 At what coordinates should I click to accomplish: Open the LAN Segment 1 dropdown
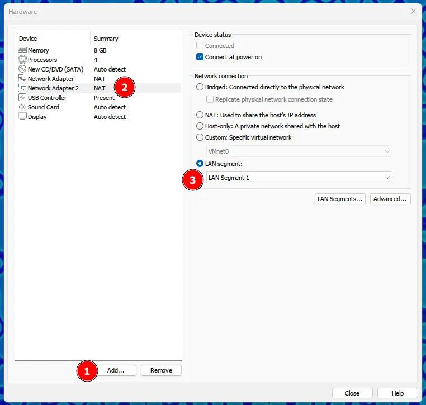(299, 178)
